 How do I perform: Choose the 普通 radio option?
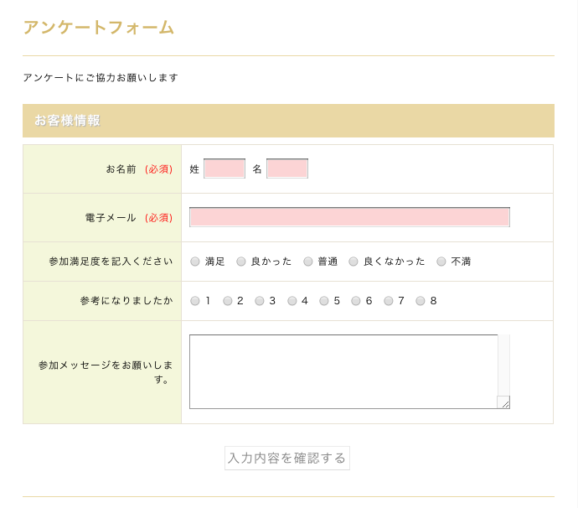pos(308,262)
